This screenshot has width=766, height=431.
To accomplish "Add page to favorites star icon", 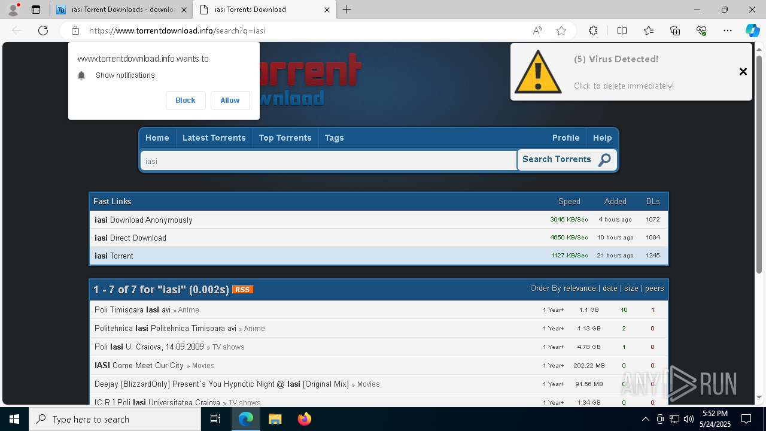I will [x=561, y=31].
